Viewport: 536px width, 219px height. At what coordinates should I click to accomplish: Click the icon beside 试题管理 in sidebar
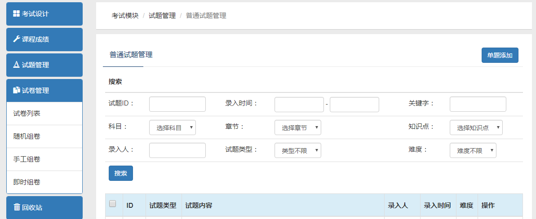16,65
